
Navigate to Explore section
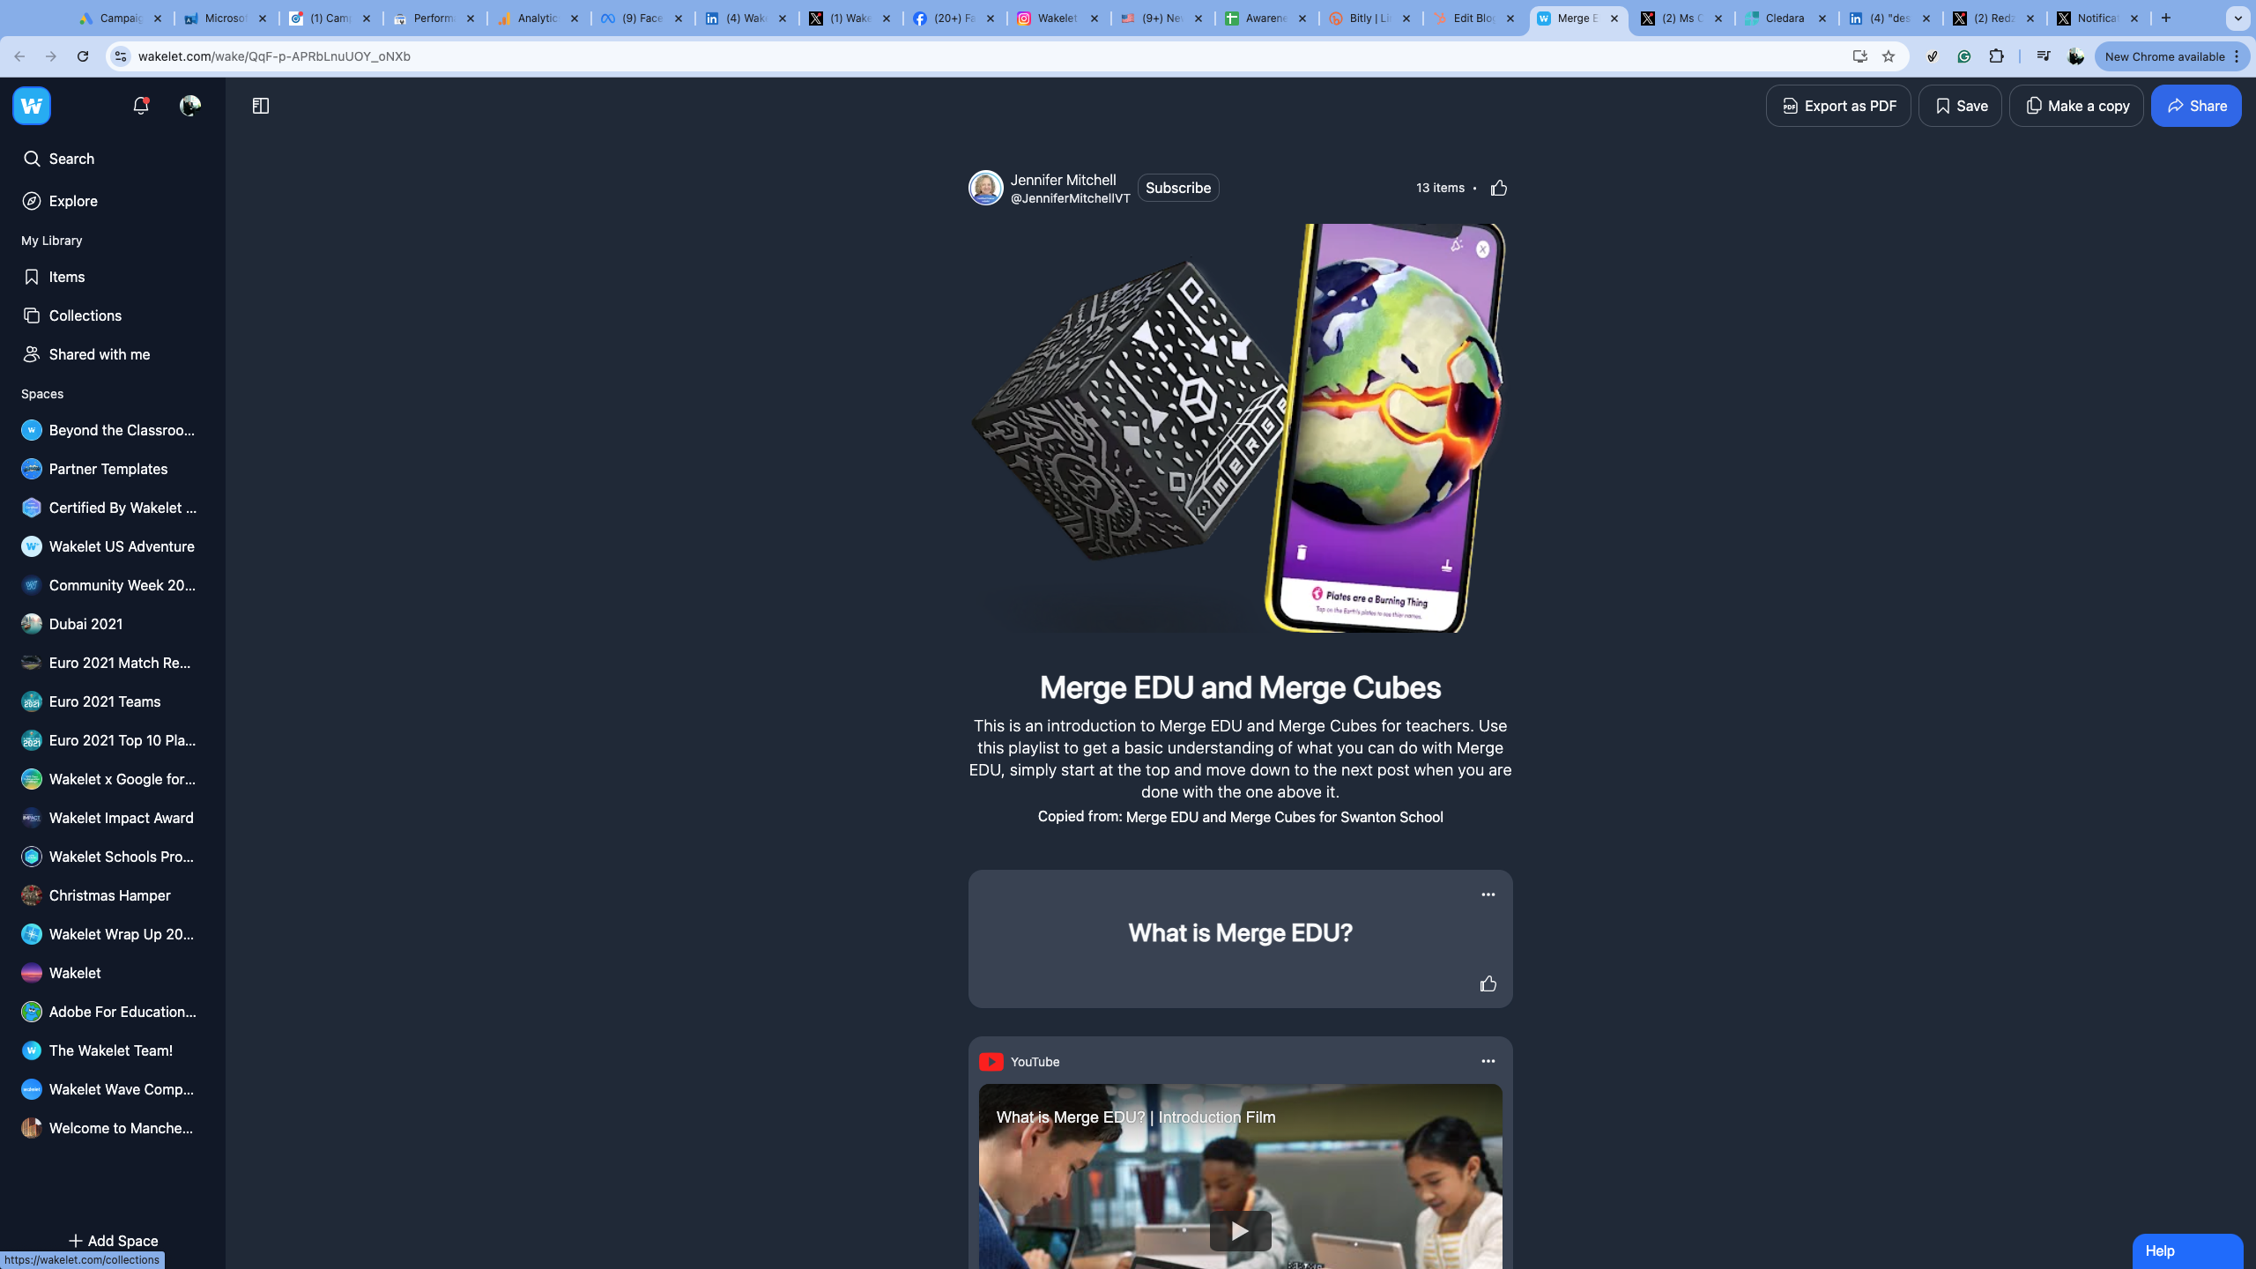(71, 200)
